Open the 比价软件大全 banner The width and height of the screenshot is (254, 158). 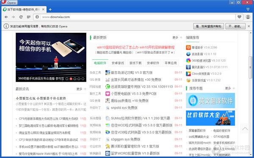(x=210, y=118)
